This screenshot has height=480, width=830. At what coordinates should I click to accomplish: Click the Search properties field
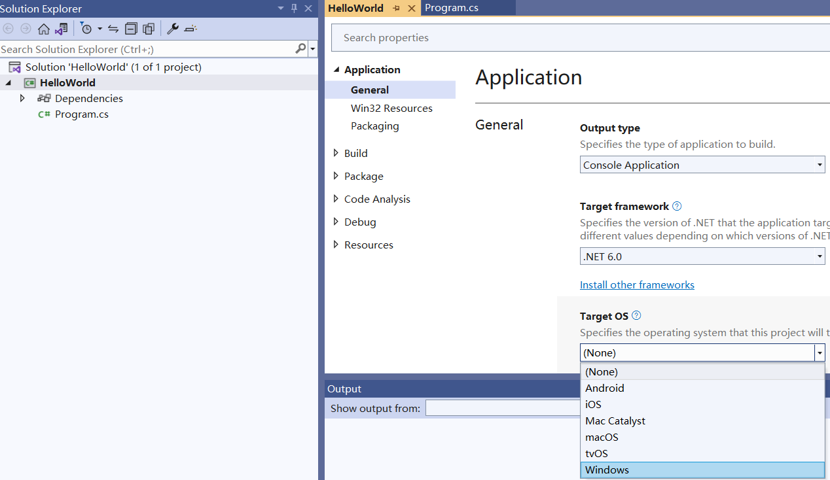[581, 37]
